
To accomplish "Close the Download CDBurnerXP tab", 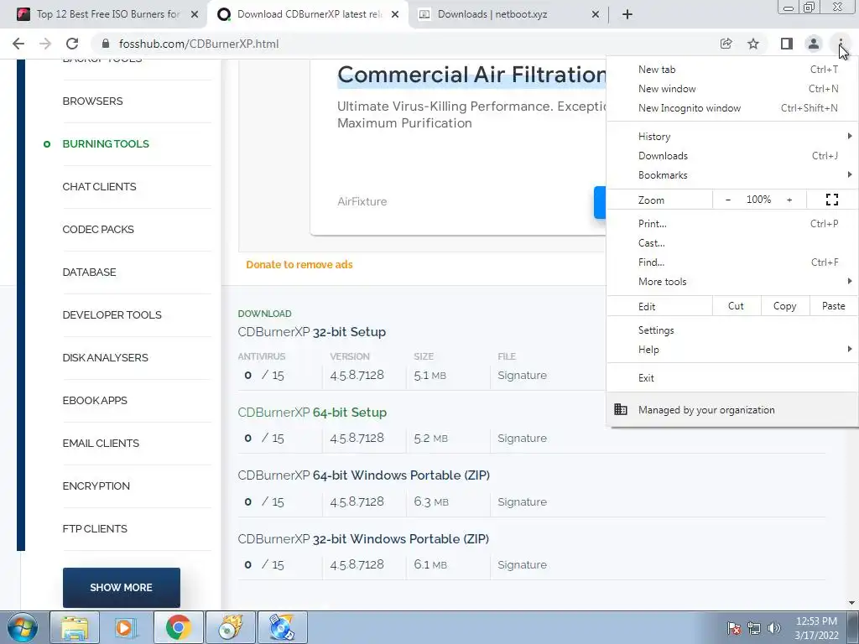I will 395,15.
